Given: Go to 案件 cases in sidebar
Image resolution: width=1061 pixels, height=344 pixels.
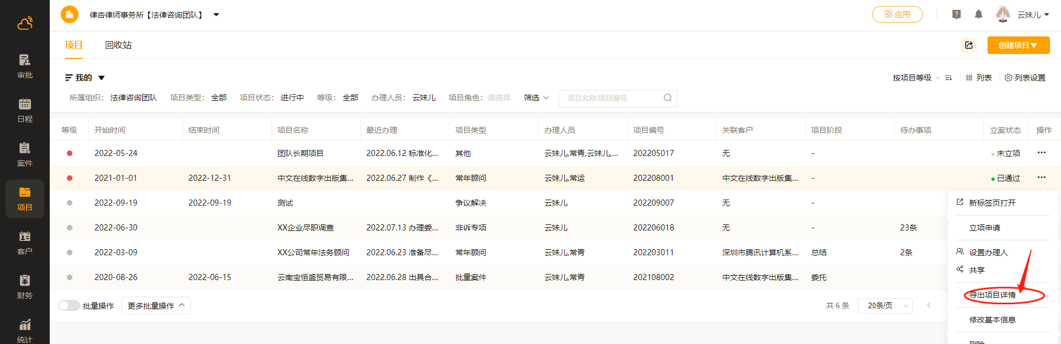Looking at the screenshot, I should pos(25,154).
